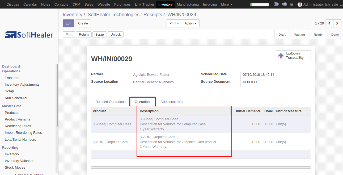The image size is (343, 175).
Task: Click the top bar progress indicator
Action: pos(260,5)
